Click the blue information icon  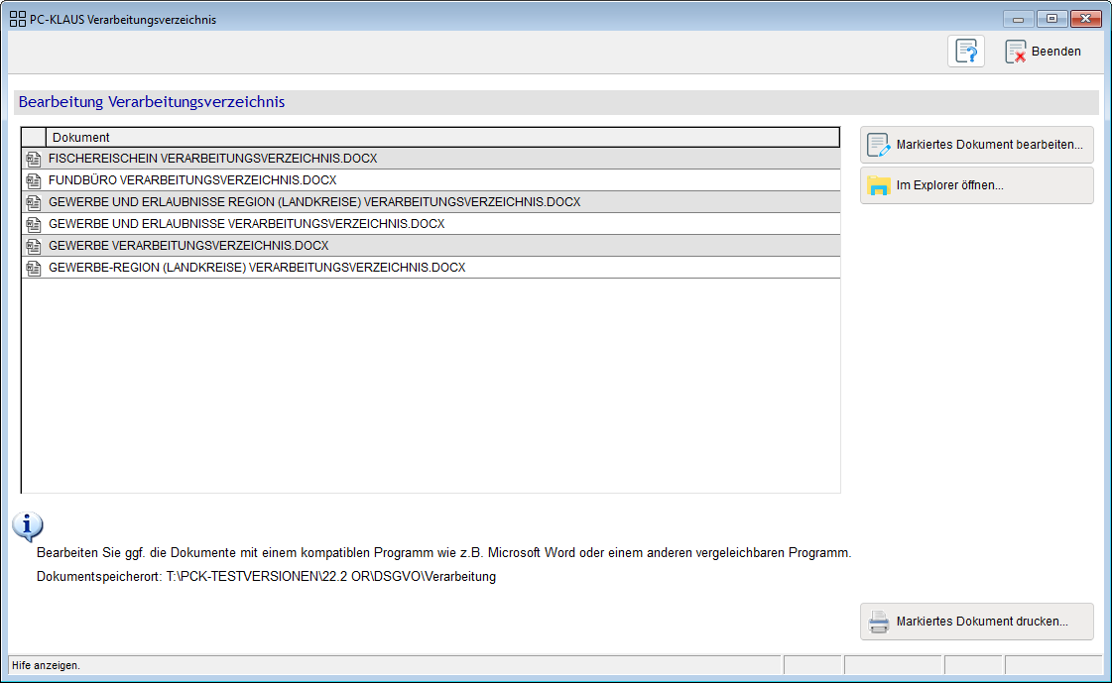coord(28,526)
